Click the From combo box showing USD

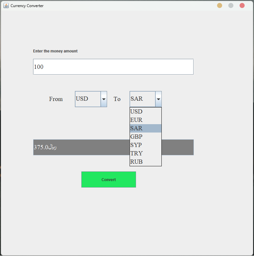pyautogui.click(x=88, y=99)
